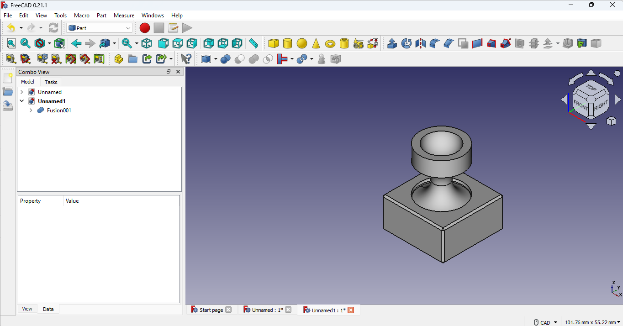Start macro recording with the red button
The width and height of the screenshot is (623, 326).
[x=144, y=28]
